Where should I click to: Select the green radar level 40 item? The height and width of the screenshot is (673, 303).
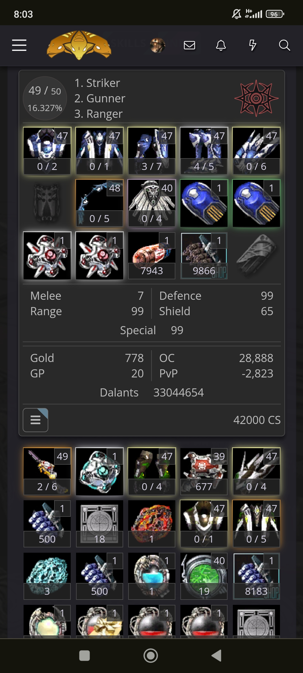coord(204,576)
